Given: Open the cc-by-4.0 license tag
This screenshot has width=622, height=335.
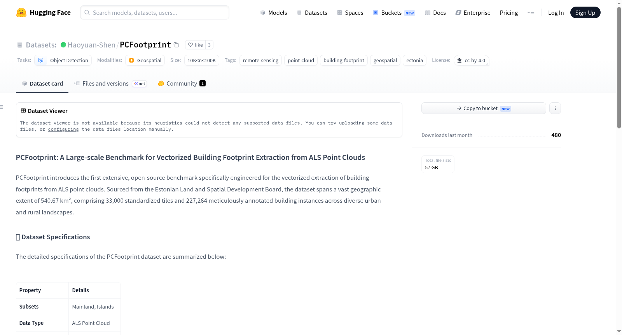Looking at the screenshot, I should (471, 60).
